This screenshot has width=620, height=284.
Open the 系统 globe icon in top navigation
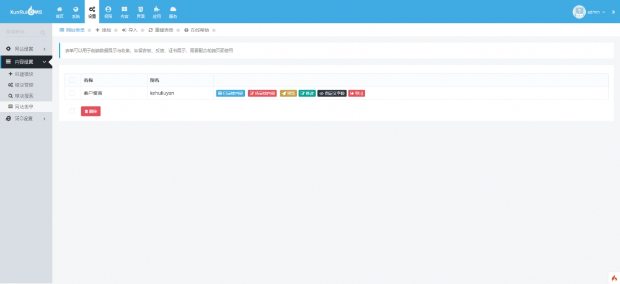click(76, 12)
